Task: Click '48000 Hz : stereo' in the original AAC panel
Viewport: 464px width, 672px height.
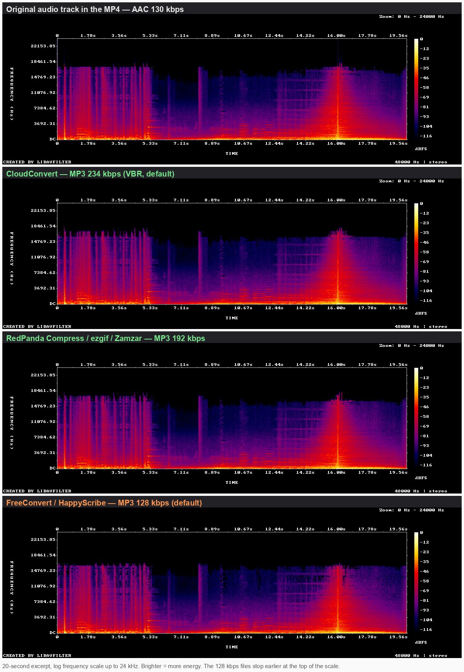Action: click(421, 162)
